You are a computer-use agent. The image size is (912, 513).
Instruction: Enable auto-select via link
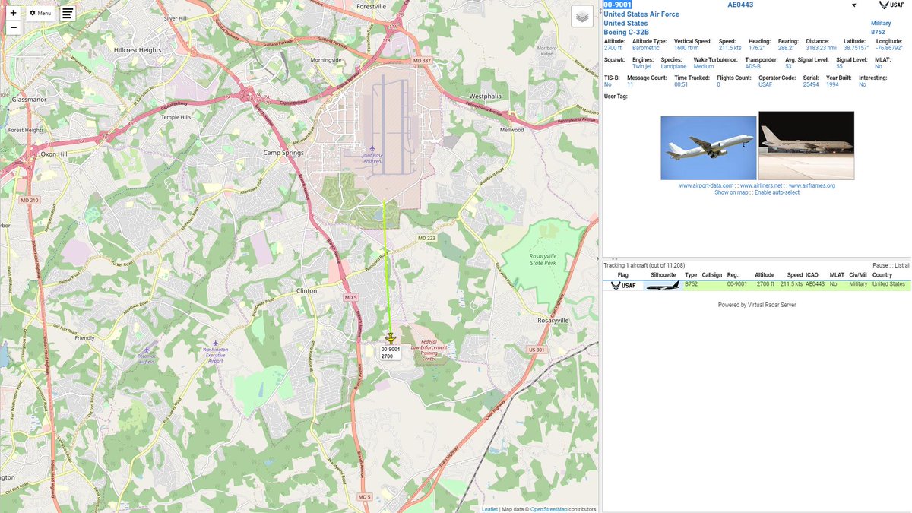(777, 192)
